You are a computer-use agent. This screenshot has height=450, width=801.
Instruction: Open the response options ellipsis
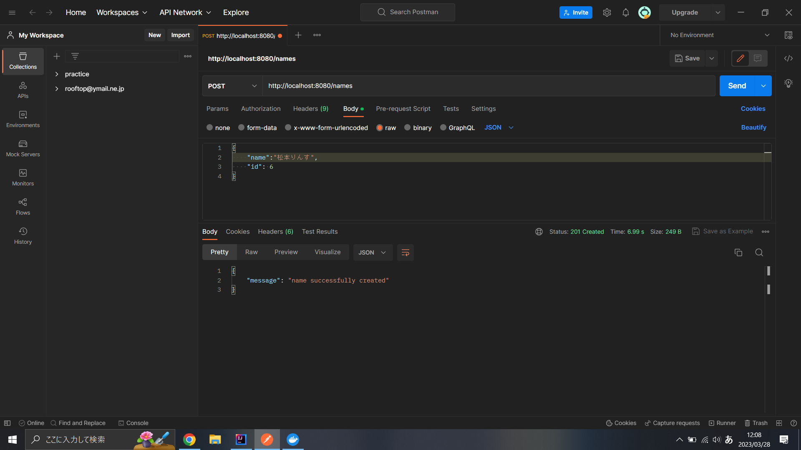click(x=766, y=232)
